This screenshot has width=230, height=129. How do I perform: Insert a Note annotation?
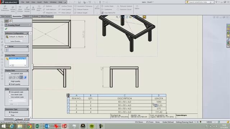(33, 8)
